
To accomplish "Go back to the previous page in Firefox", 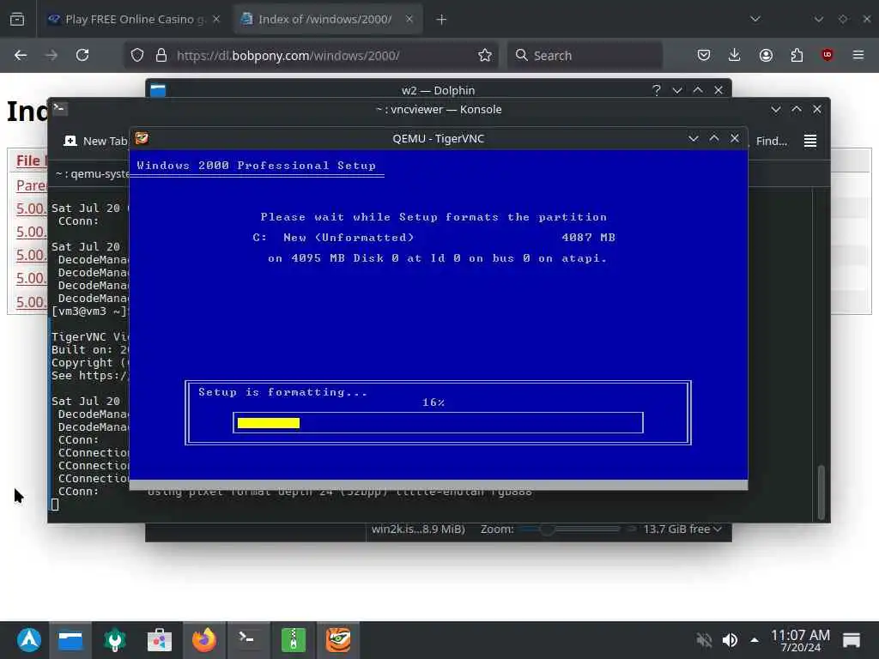I will pos(21,55).
